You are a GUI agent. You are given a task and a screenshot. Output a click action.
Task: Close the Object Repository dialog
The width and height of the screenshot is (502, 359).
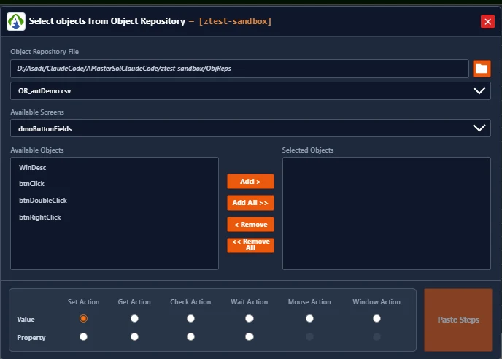pyautogui.click(x=487, y=21)
